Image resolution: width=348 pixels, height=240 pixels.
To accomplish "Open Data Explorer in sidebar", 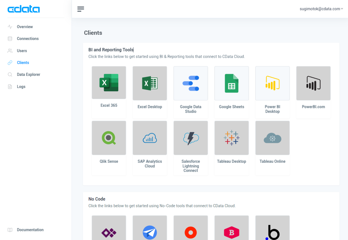I will click(x=28, y=74).
